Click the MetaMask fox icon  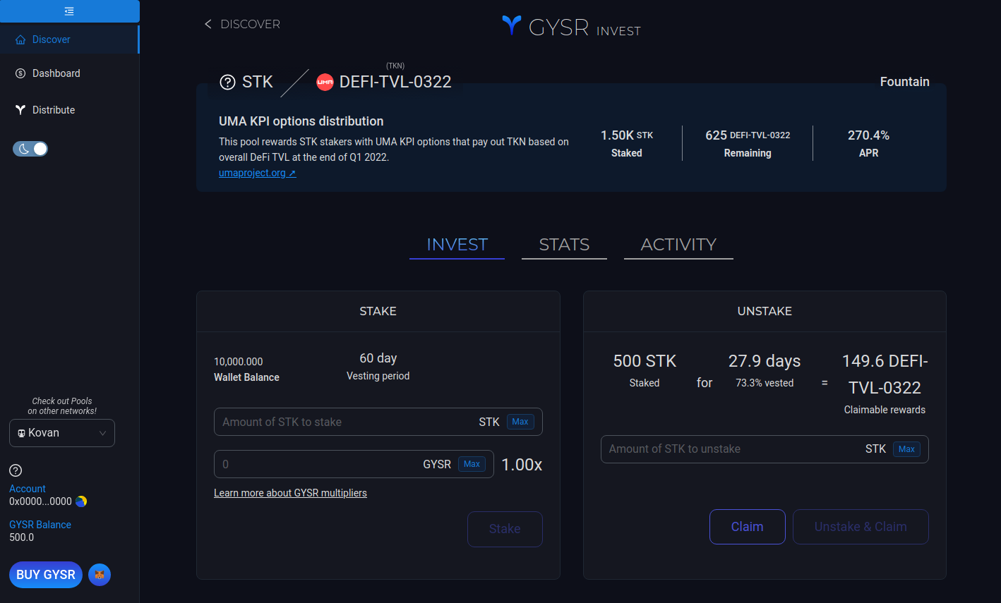click(100, 575)
